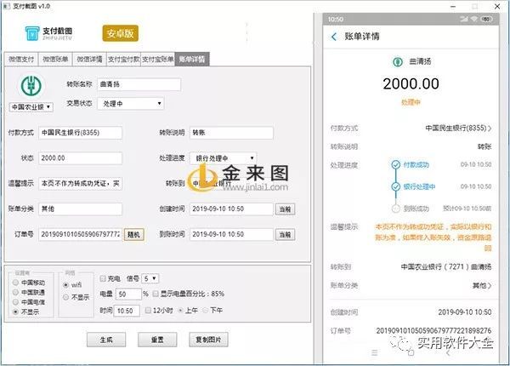Select the network 不显示 radio button
The height and width of the screenshot is (366, 510).
[x=65, y=297]
